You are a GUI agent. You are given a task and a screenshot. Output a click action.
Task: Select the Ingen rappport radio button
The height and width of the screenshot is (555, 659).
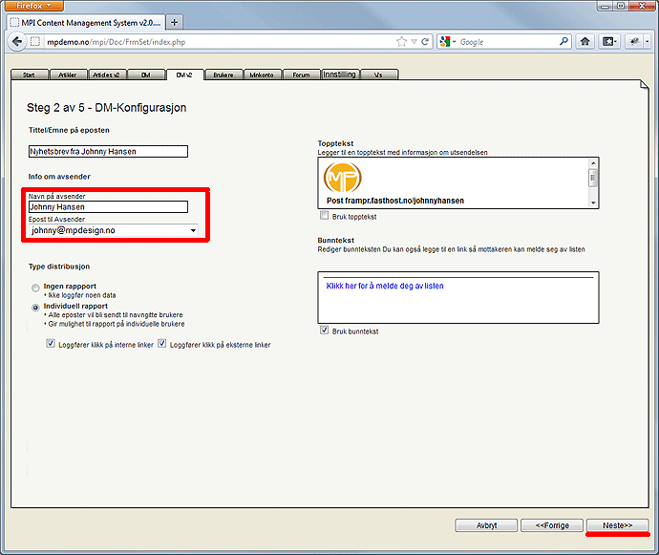(35, 288)
